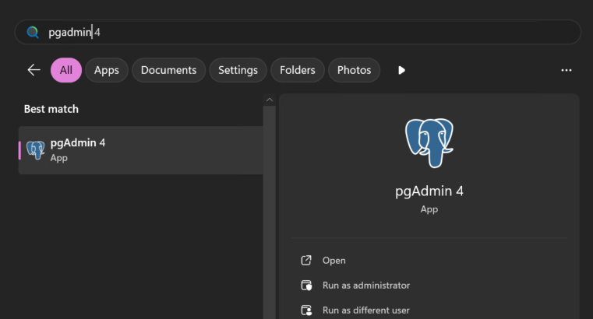Switch to the Apps filter tab
Image resolution: width=593 pixels, height=319 pixels.
[107, 70]
